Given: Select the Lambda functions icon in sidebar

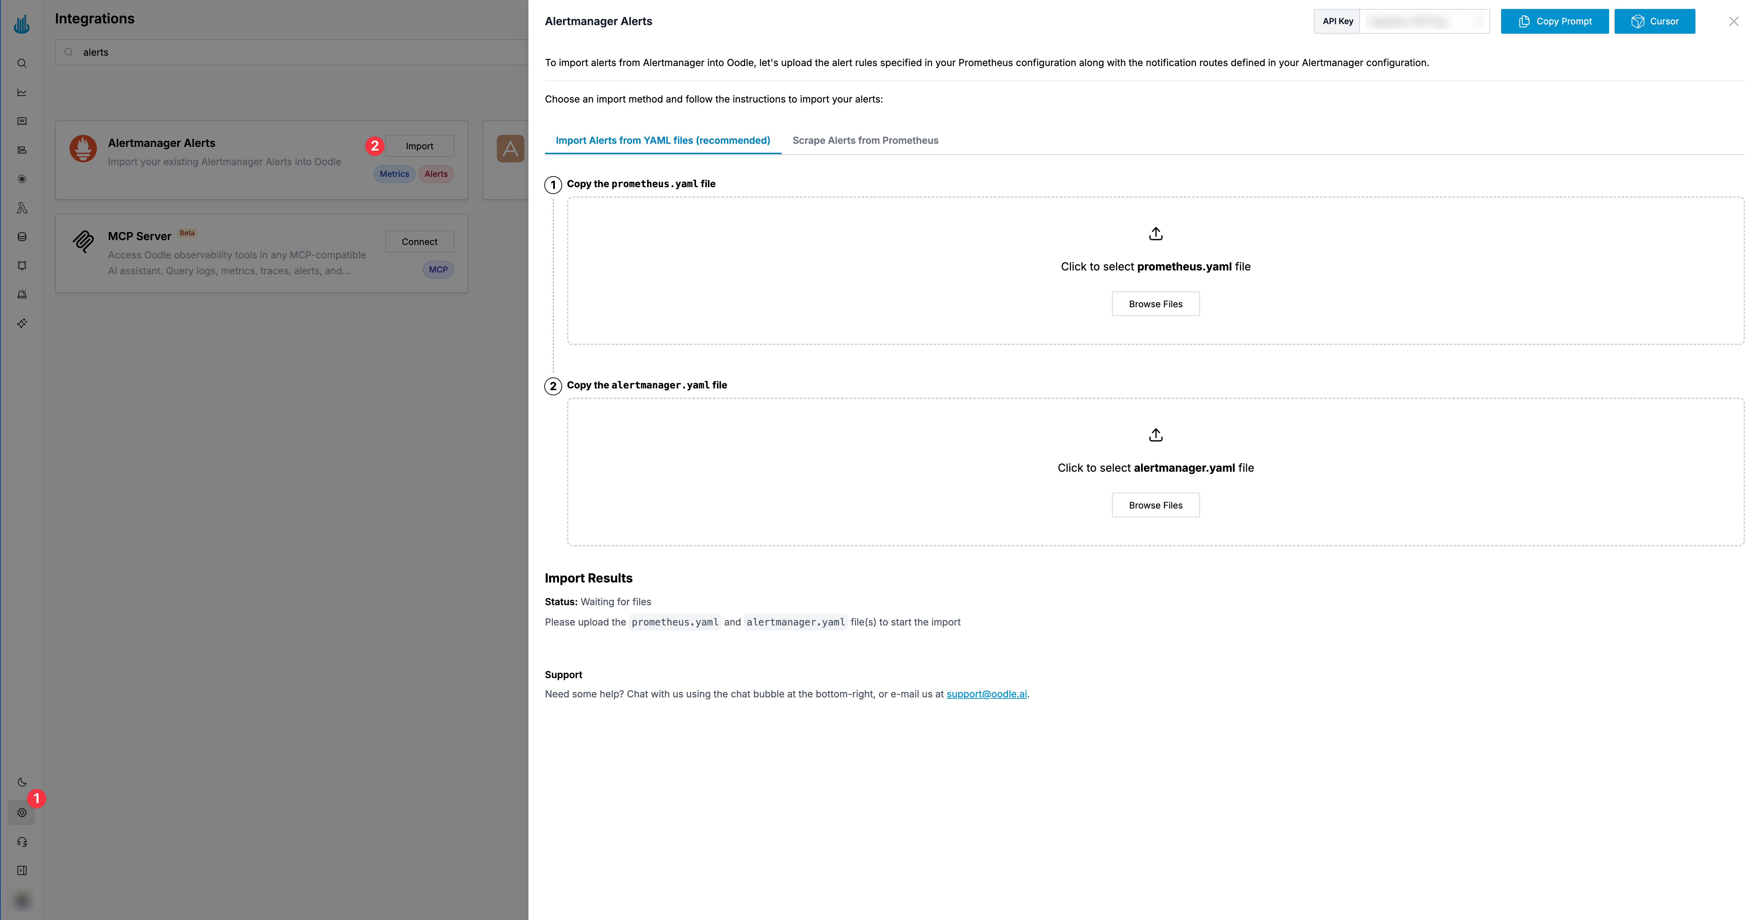Looking at the screenshot, I should [x=22, y=208].
